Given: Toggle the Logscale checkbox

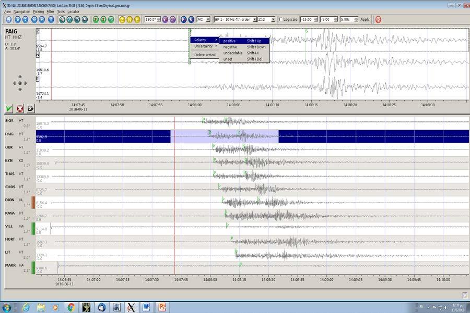Looking at the screenshot, I should click(x=280, y=19).
